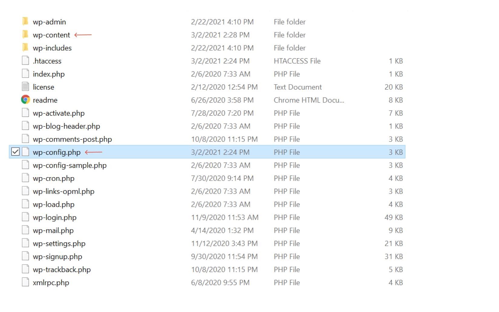Click the wp-includes folder icon
Viewport: 499px width, 312px height.
point(25,47)
